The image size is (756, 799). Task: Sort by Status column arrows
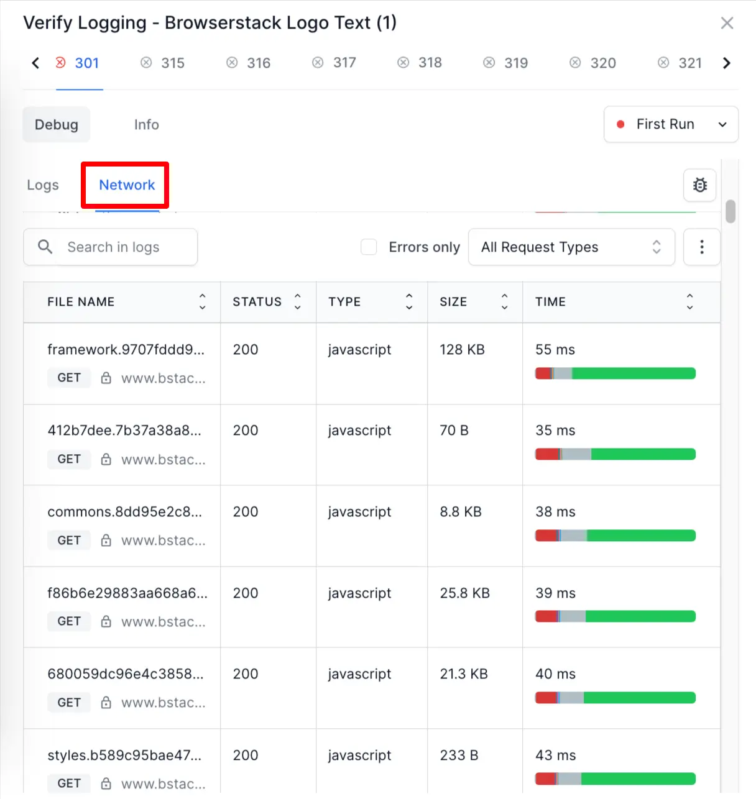(297, 302)
